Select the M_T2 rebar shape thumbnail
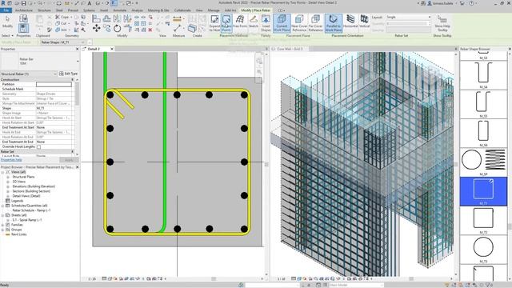 (483, 220)
